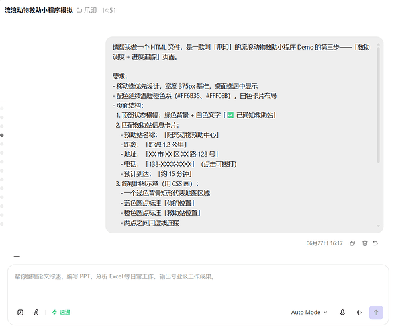The width and height of the screenshot is (394, 330).
Task: Click the green checkmark emoji in message
Action: [x=230, y=115]
